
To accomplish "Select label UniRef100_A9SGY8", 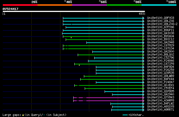I will pos(161,107).
